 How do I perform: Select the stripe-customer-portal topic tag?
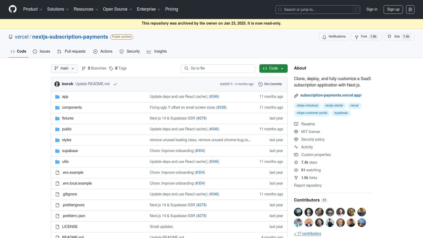point(312,113)
